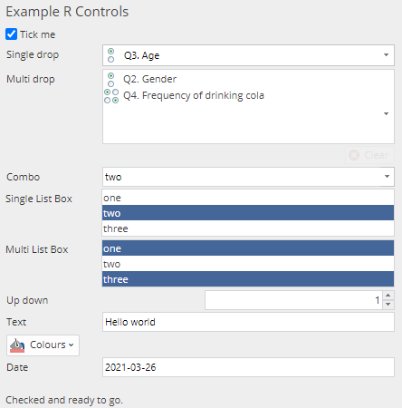Viewport: 402px width, 408px height.
Task: Deselect three in Multi List Box
Action: (248, 279)
